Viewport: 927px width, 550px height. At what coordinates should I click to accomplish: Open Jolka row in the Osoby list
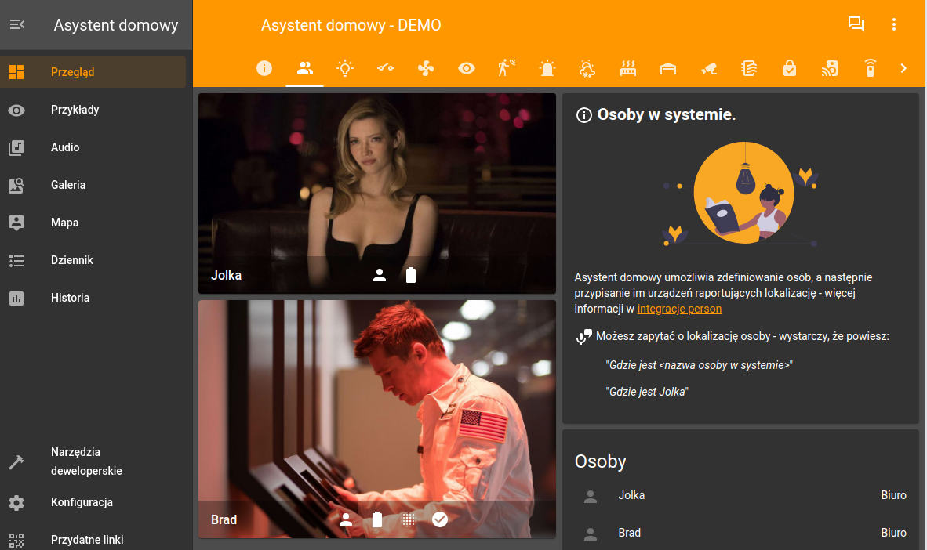tap(740, 496)
